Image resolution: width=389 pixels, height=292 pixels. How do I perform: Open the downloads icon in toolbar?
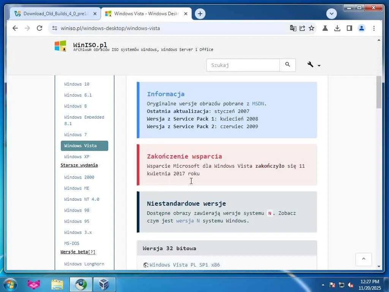click(337, 28)
